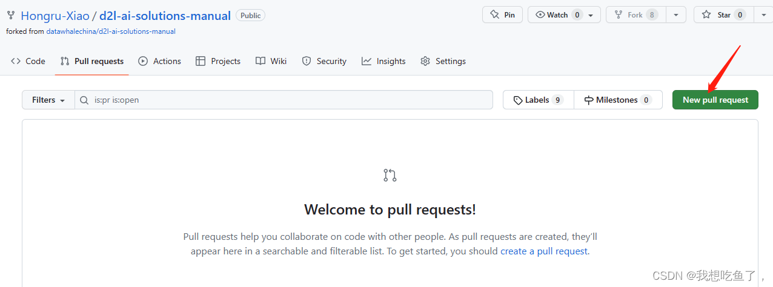773x287 pixels.
Task: Open the repository Settings tab
Action: tap(443, 61)
